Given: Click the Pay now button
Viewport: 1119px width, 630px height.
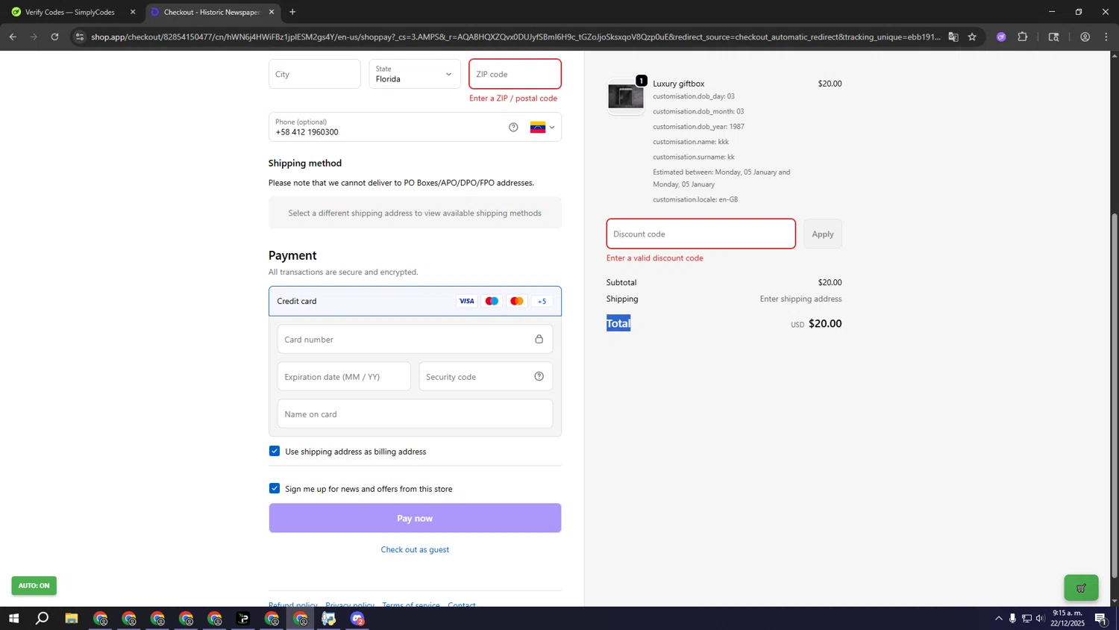Looking at the screenshot, I should [415, 518].
